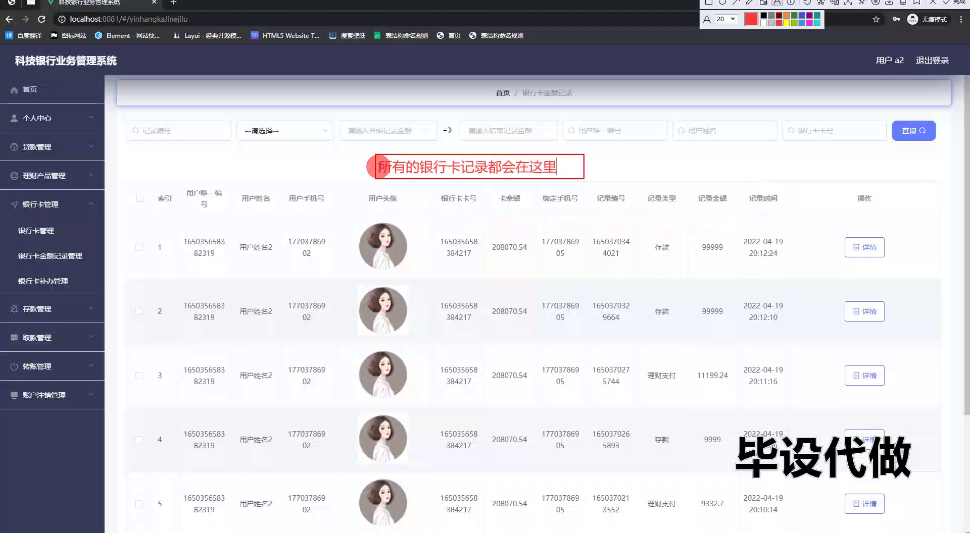Image resolution: width=970 pixels, height=533 pixels.
Task: Reload the page with the refresh icon
Action: pyautogui.click(x=42, y=19)
